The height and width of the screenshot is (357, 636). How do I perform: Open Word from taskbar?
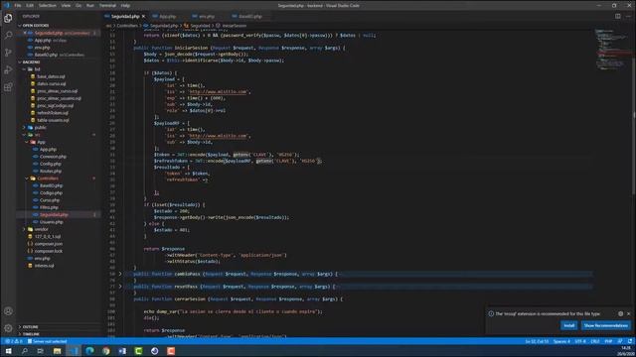point(122,351)
